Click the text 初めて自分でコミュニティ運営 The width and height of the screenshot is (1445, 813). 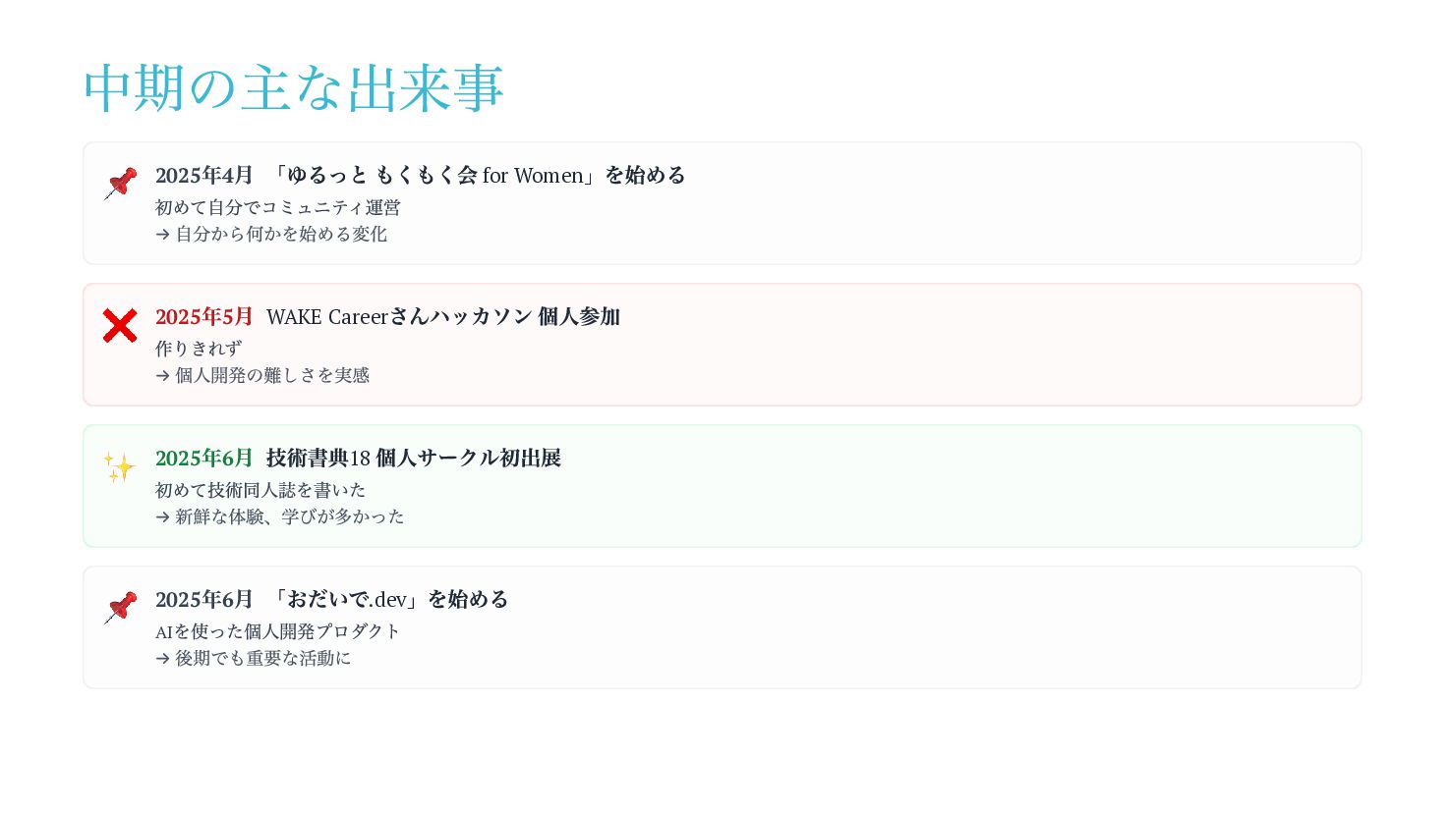tap(278, 207)
